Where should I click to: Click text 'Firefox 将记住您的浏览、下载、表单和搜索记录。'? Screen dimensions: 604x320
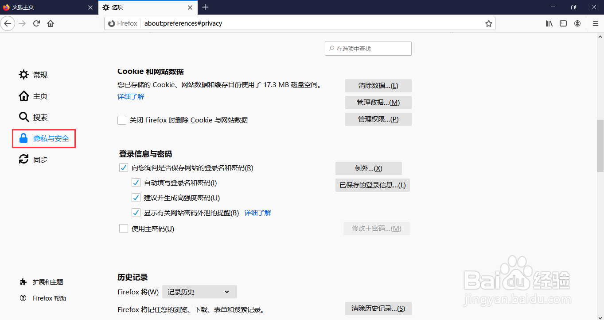pyautogui.click(x=191, y=310)
